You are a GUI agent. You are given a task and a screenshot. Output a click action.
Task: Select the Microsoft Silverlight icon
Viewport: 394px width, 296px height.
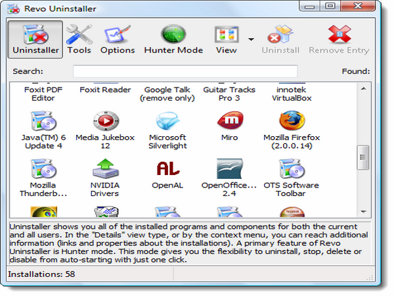click(167, 122)
